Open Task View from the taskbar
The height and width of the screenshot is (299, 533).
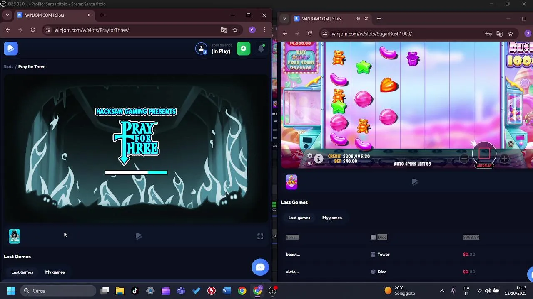coord(105,291)
